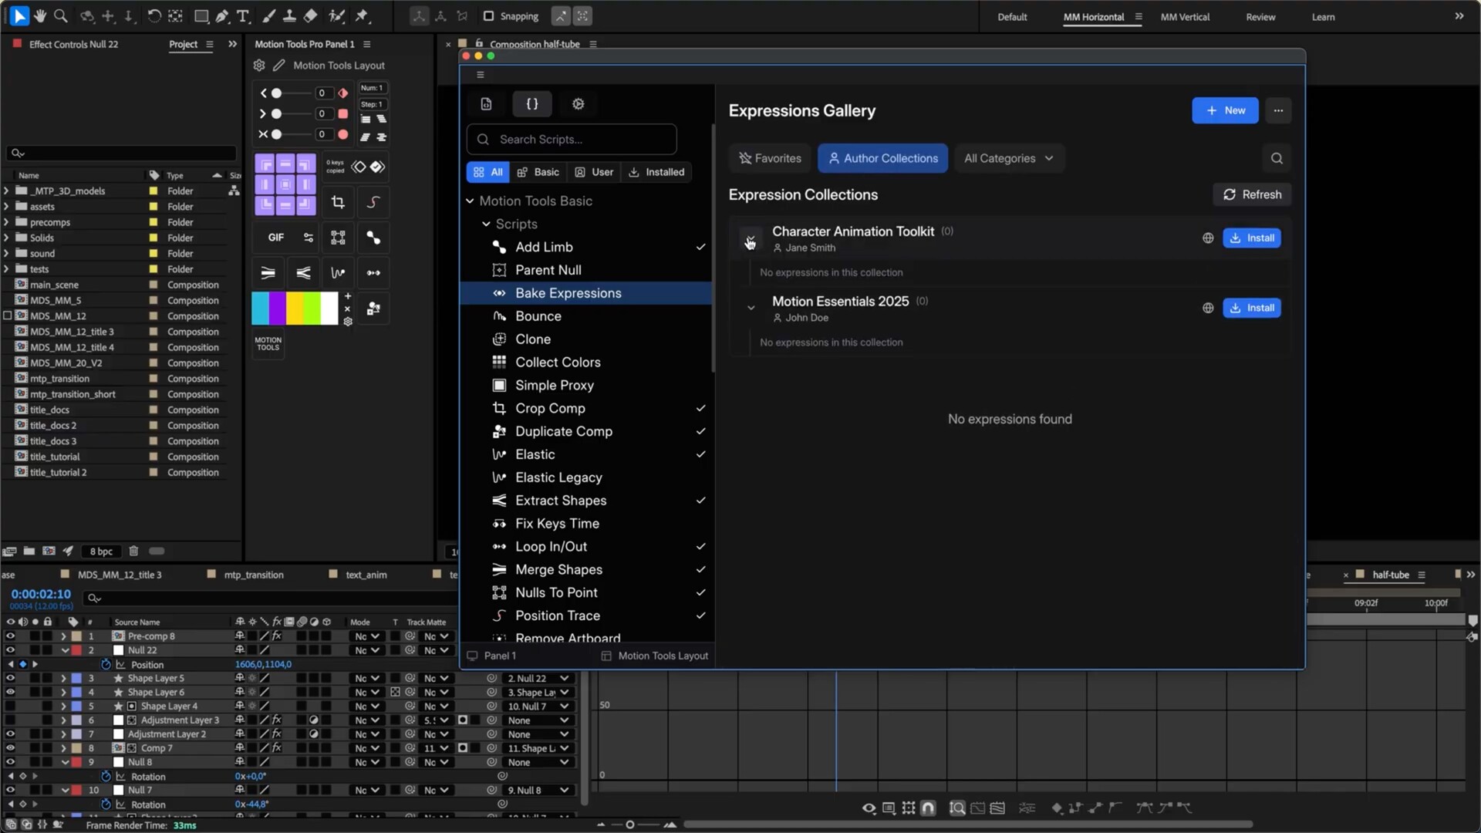Screen dimensions: 1481x833
Task: Click the Refresh collections button
Action: pyautogui.click(x=1252, y=194)
